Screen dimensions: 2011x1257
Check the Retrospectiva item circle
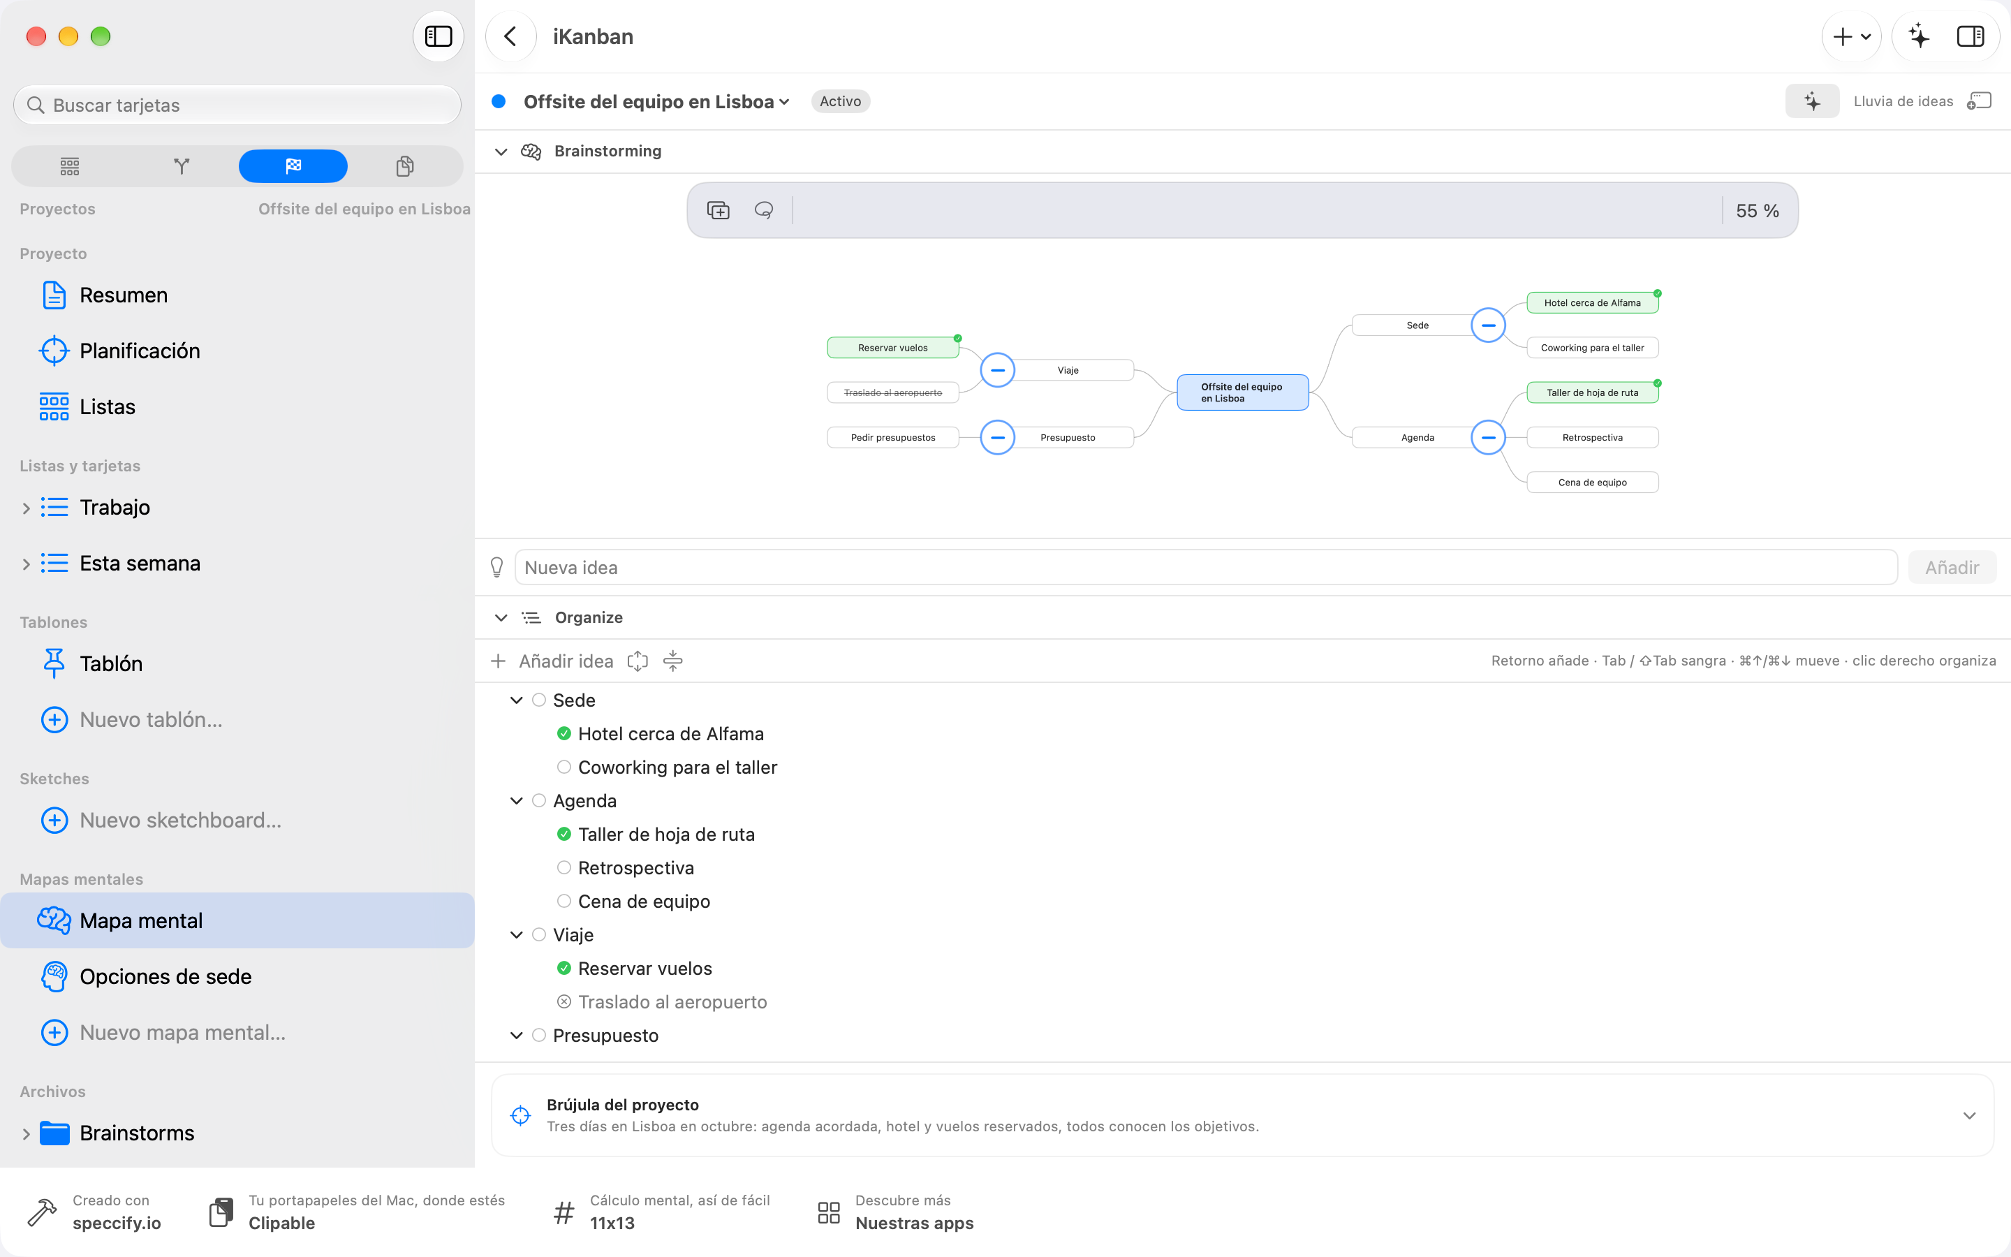click(x=564, y=867)
